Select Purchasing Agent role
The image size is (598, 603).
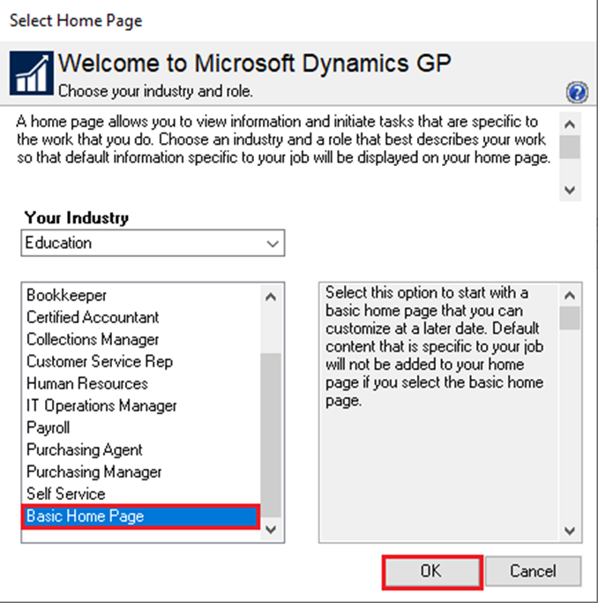141,449
